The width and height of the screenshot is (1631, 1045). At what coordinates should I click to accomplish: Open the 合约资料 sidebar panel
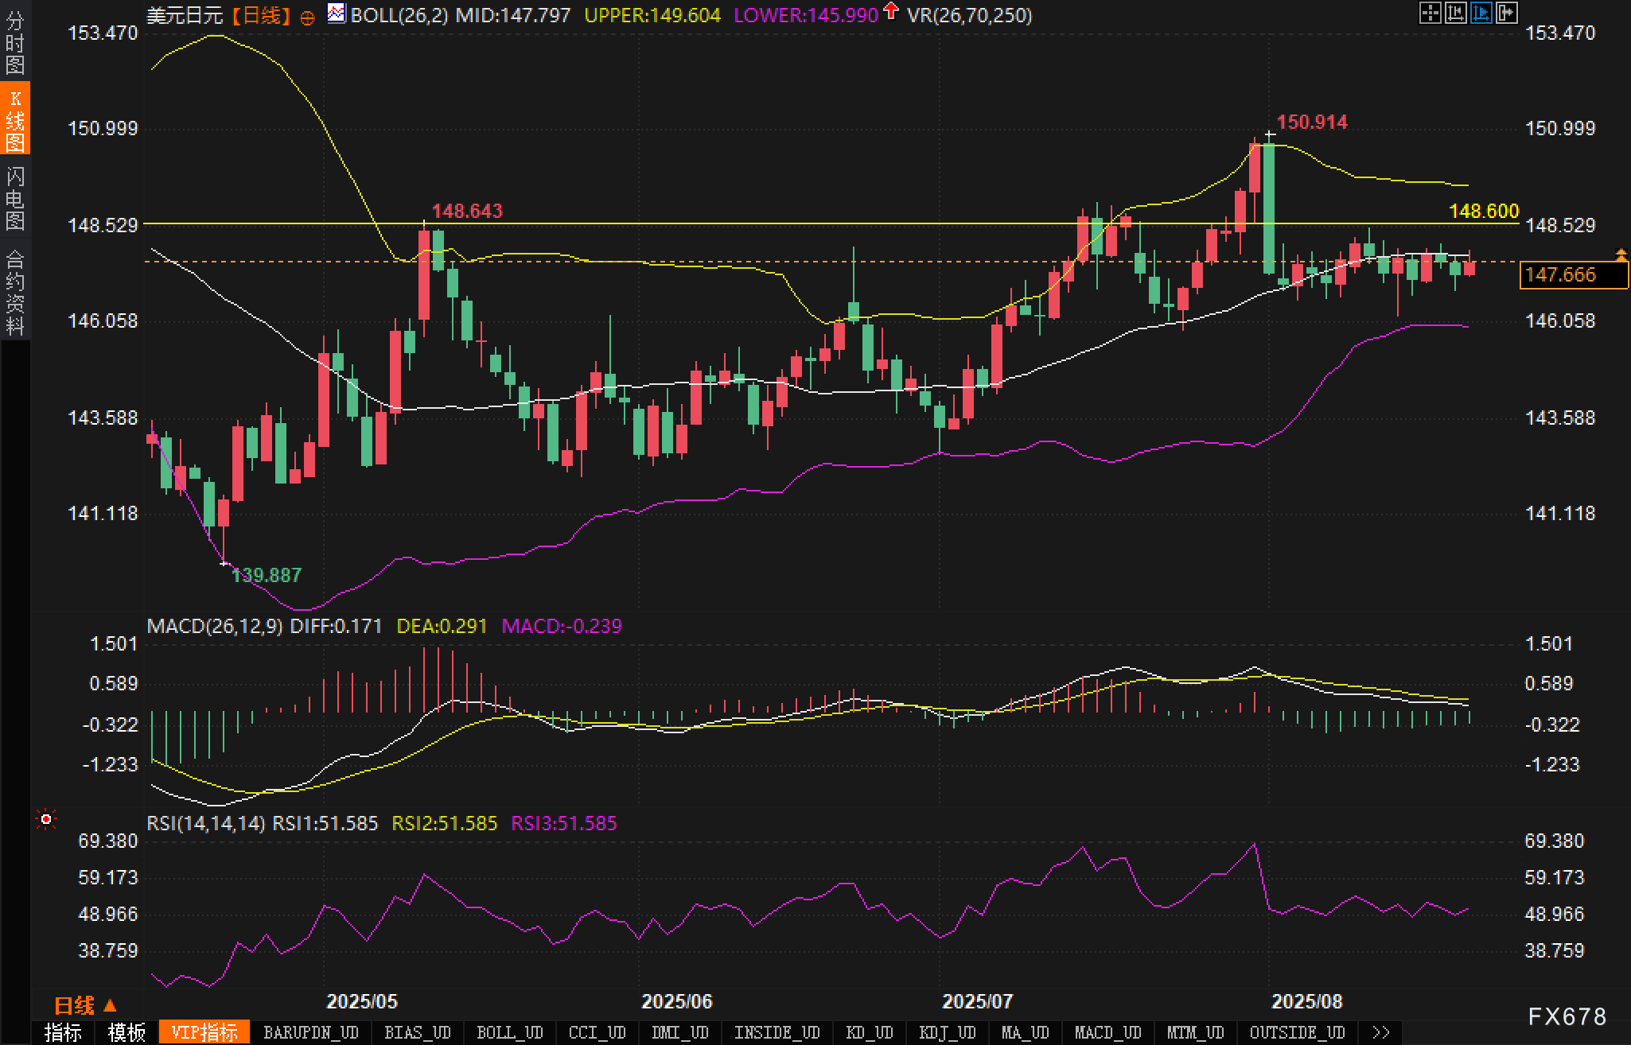pos(15,293)
